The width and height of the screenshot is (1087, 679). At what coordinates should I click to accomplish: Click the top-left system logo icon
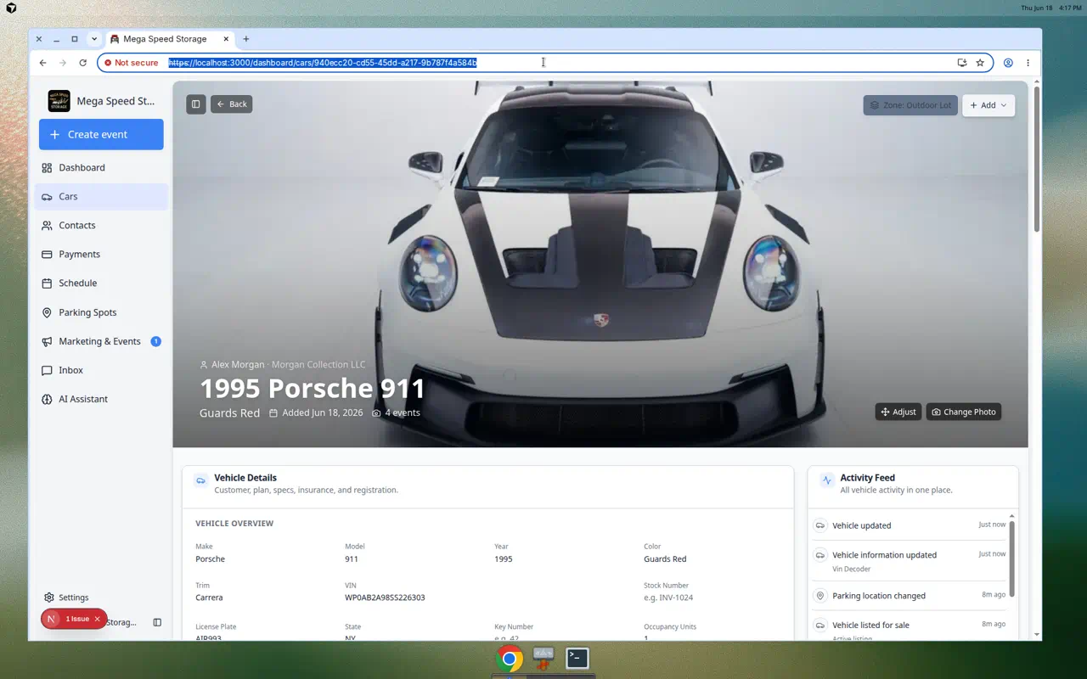click(x=10, y=8)
